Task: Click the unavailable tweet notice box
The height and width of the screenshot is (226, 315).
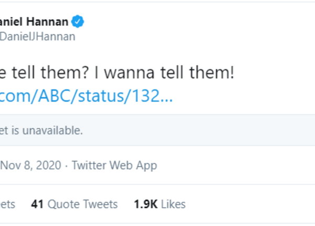Action: [x=157, y=130]
